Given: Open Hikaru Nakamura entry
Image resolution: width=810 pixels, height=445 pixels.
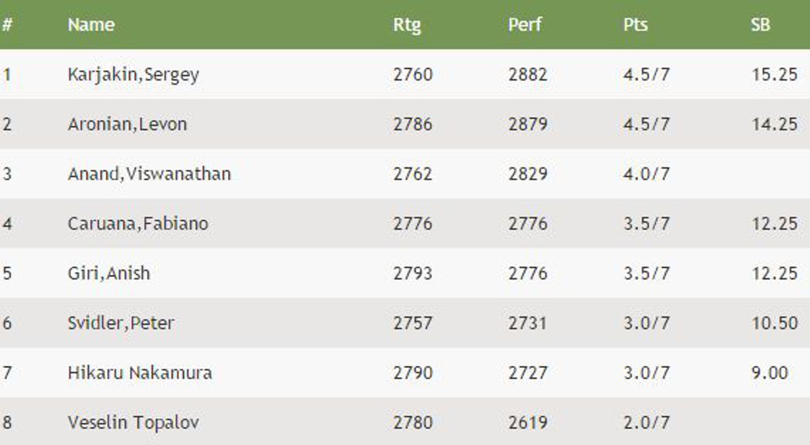Looking at the screenshot, I should click(140, 373).
